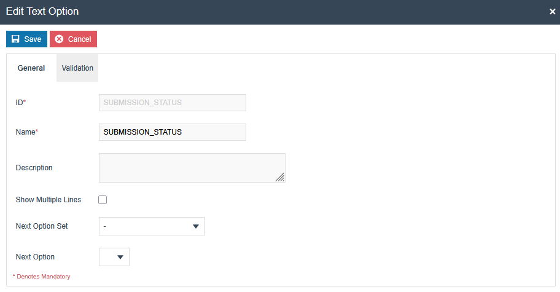
Task: Click the floppy disk icon on Save
Action: point(16,39)
